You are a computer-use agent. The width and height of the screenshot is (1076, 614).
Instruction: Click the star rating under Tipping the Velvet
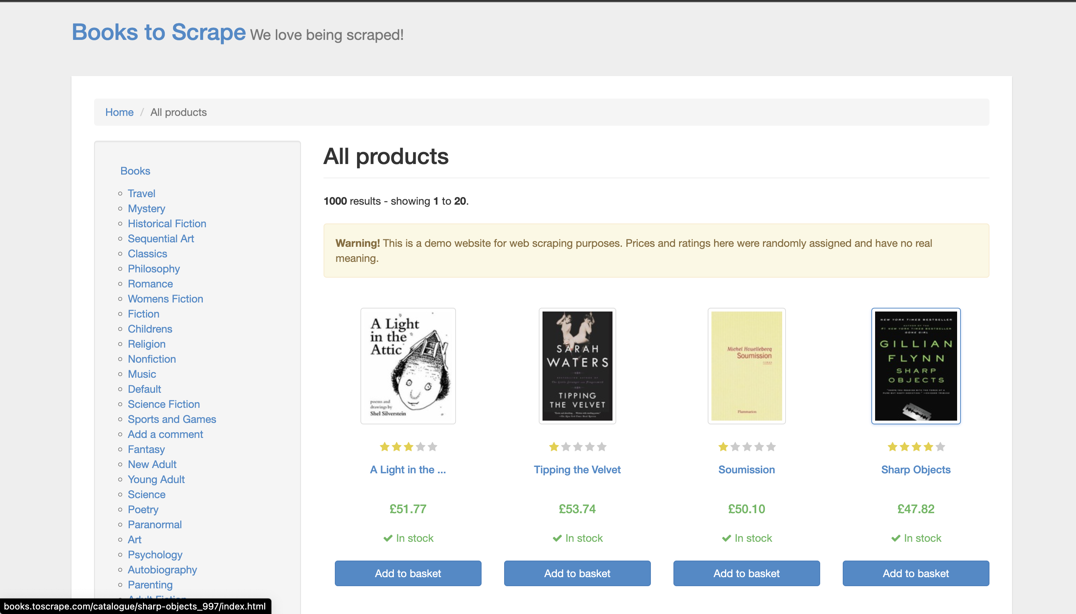[x=577, y=447]
